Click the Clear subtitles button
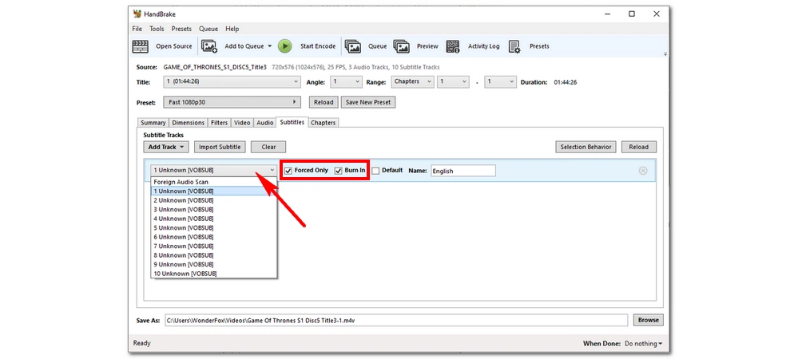Image resolution: width=798 pixels, height=359 pixels. pyautogui.click(x=268, y=147)
